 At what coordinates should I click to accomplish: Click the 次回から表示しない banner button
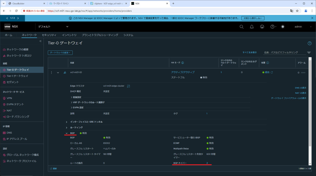click(253, 18)
